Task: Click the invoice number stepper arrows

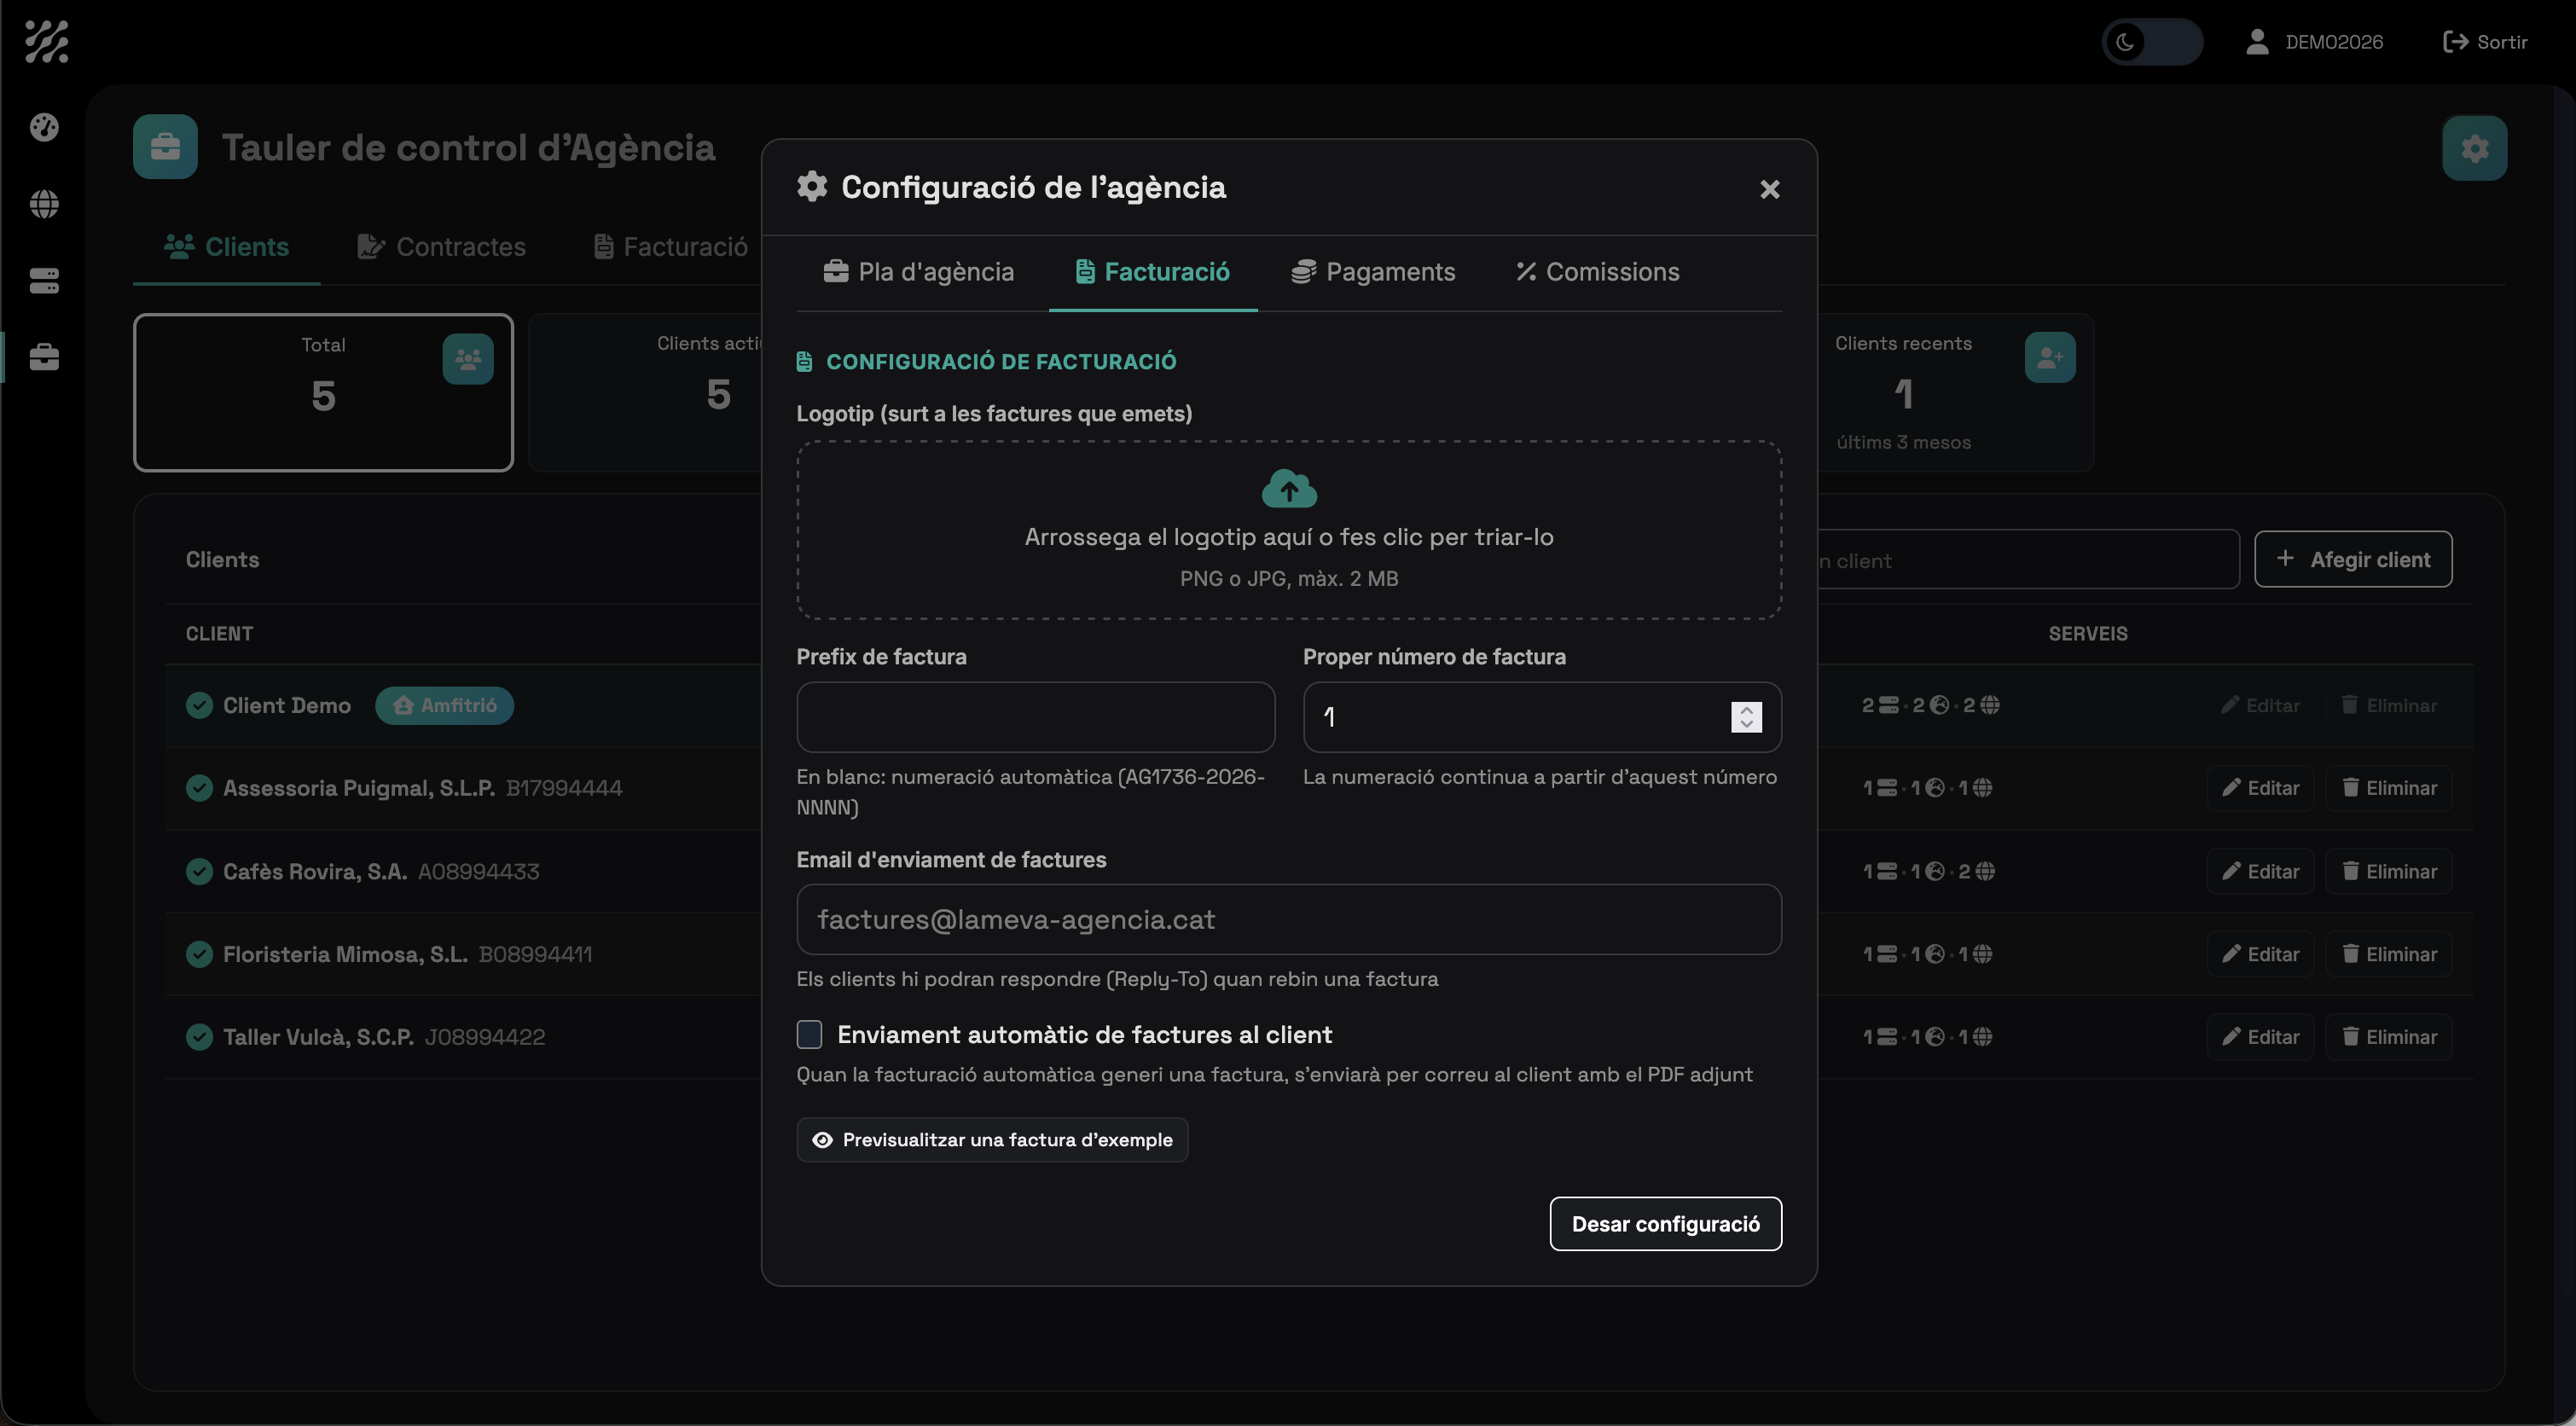Action: 1746,717
